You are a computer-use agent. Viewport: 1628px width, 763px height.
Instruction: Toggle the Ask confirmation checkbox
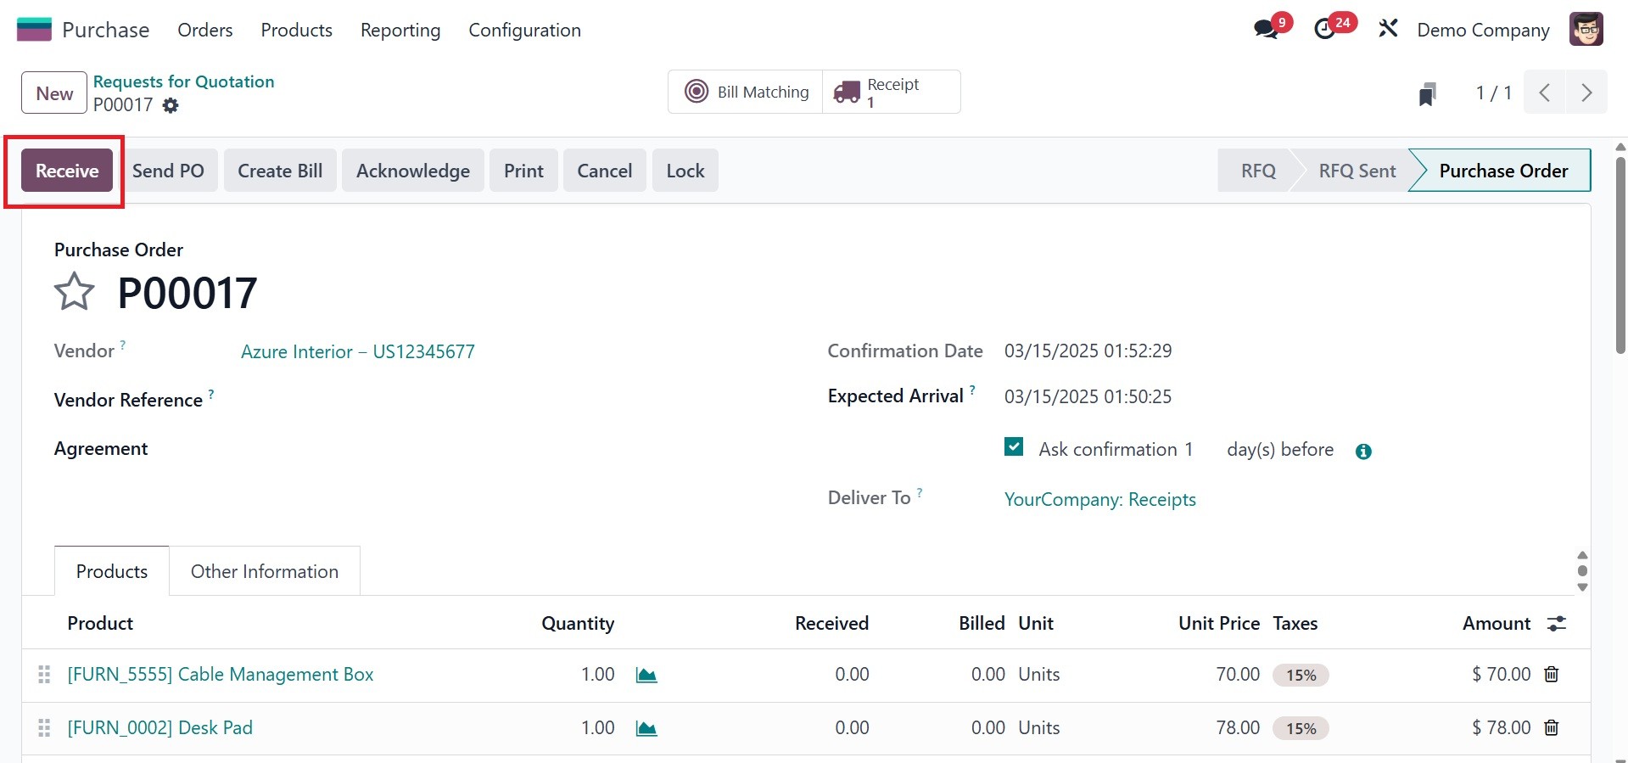point(1014,447)
